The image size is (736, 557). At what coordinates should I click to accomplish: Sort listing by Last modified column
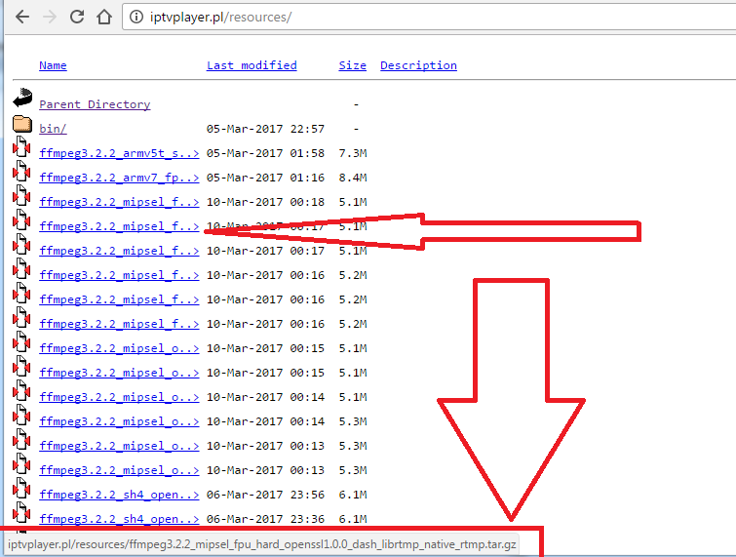(252, 65)
